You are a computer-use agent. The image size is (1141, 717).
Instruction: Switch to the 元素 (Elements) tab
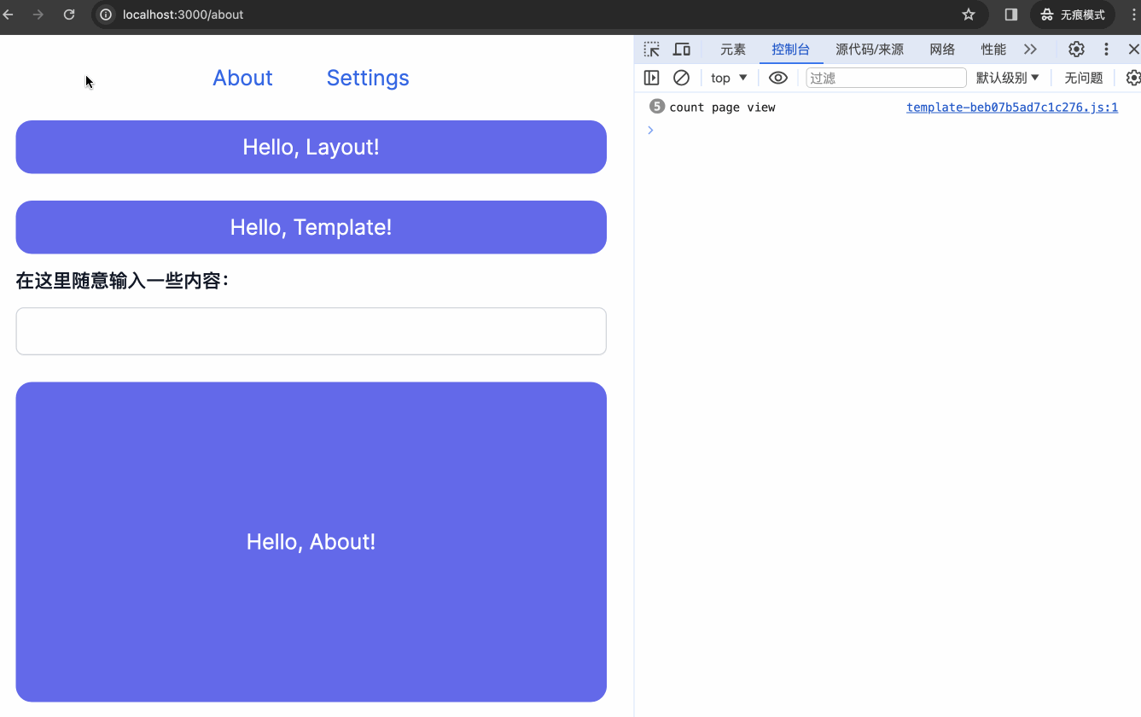(x=732, y=50)
